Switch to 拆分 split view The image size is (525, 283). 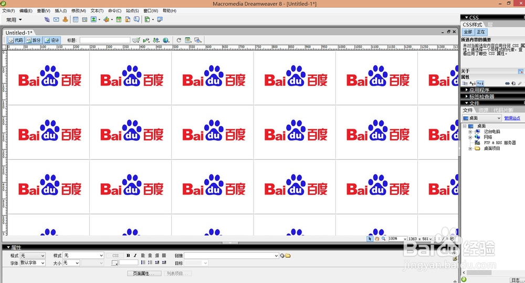pos(34,40)
